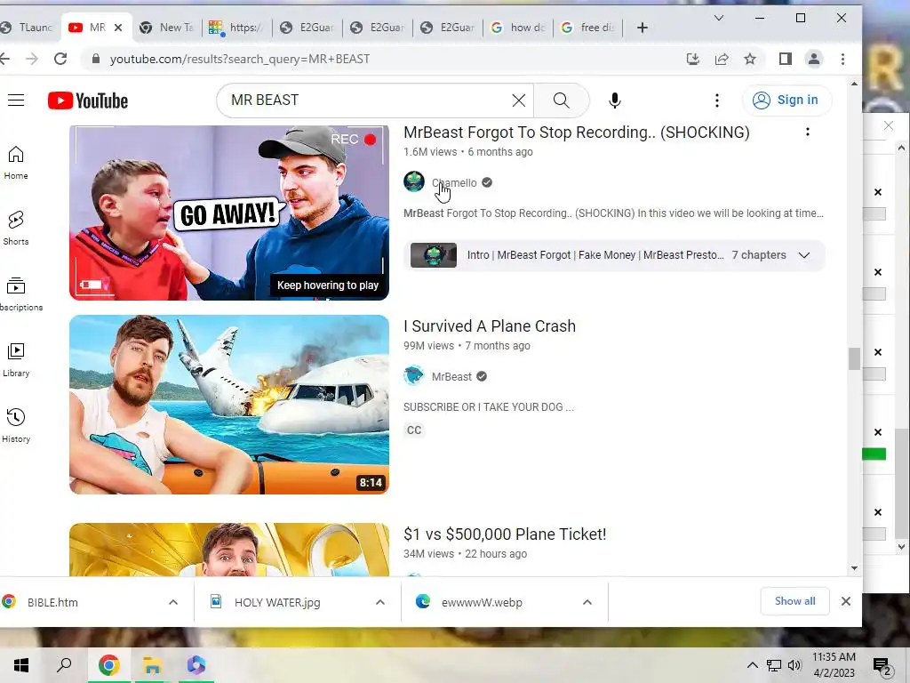Image resolution: width=910 pixels, height=683 pixels.
Task: Expand the 7 chapters chevron
Action: click(803, 255)
